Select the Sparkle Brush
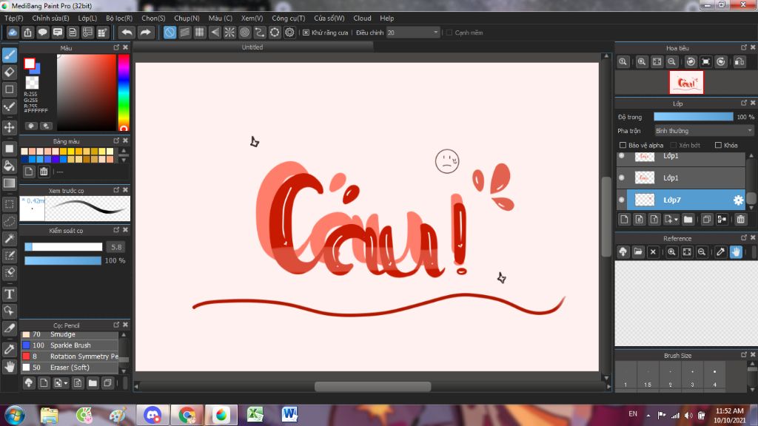This screenshot has width=758, height=426. click(70, 345)
